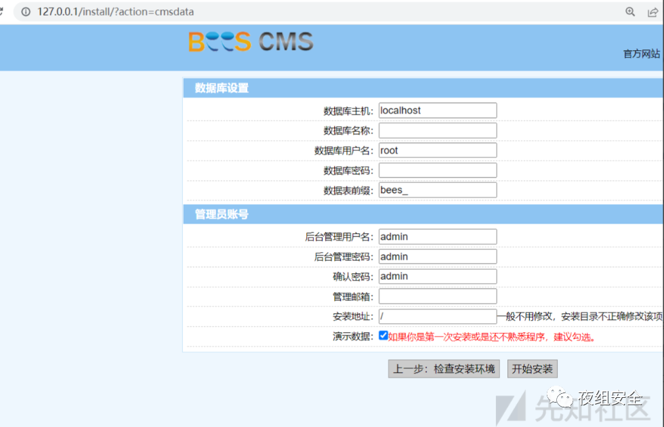Click the 开始安装 button

[x=533, y=369]
